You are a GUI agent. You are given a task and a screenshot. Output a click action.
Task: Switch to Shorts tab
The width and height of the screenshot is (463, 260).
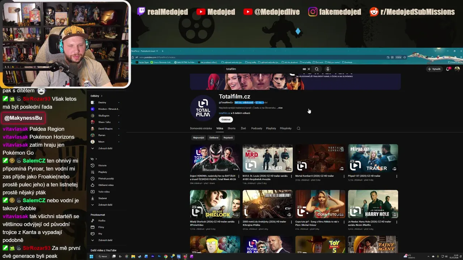[x=231, y=128]
